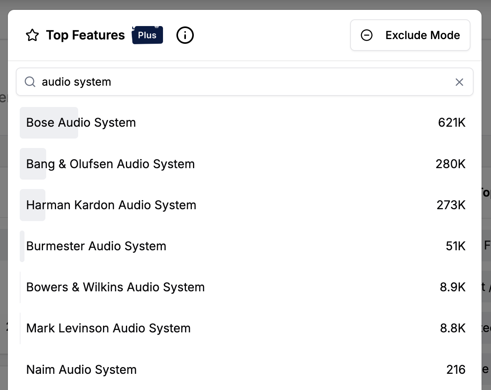Viewport: 491px width, 390px height.
Task: Choose Mark Levinson Audio System
Action: (245, 328)
